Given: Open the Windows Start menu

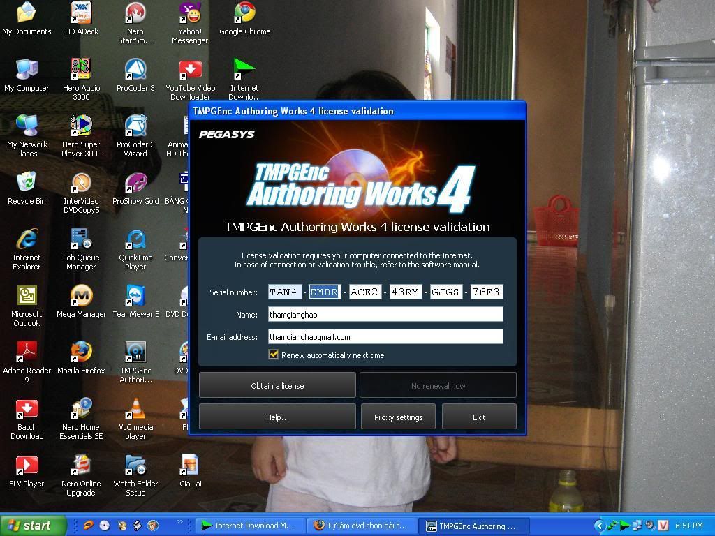Looking at the screenshot, I should (33, 526).
